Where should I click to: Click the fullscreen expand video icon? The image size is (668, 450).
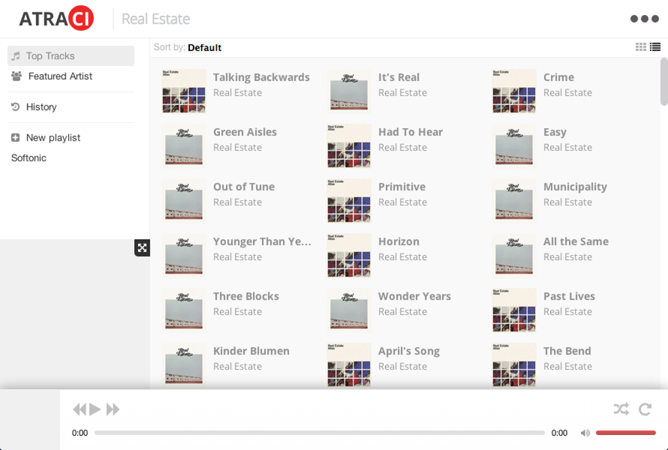coord(142,248)
